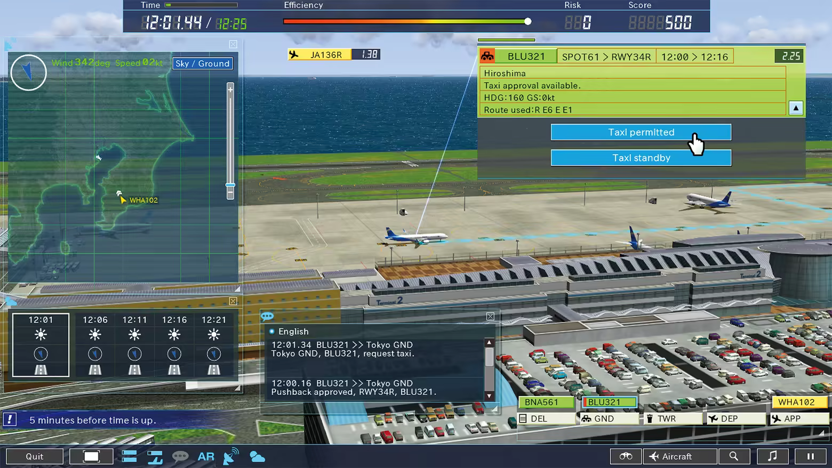Switch to the TWR controller tab

tap(672, 419)
